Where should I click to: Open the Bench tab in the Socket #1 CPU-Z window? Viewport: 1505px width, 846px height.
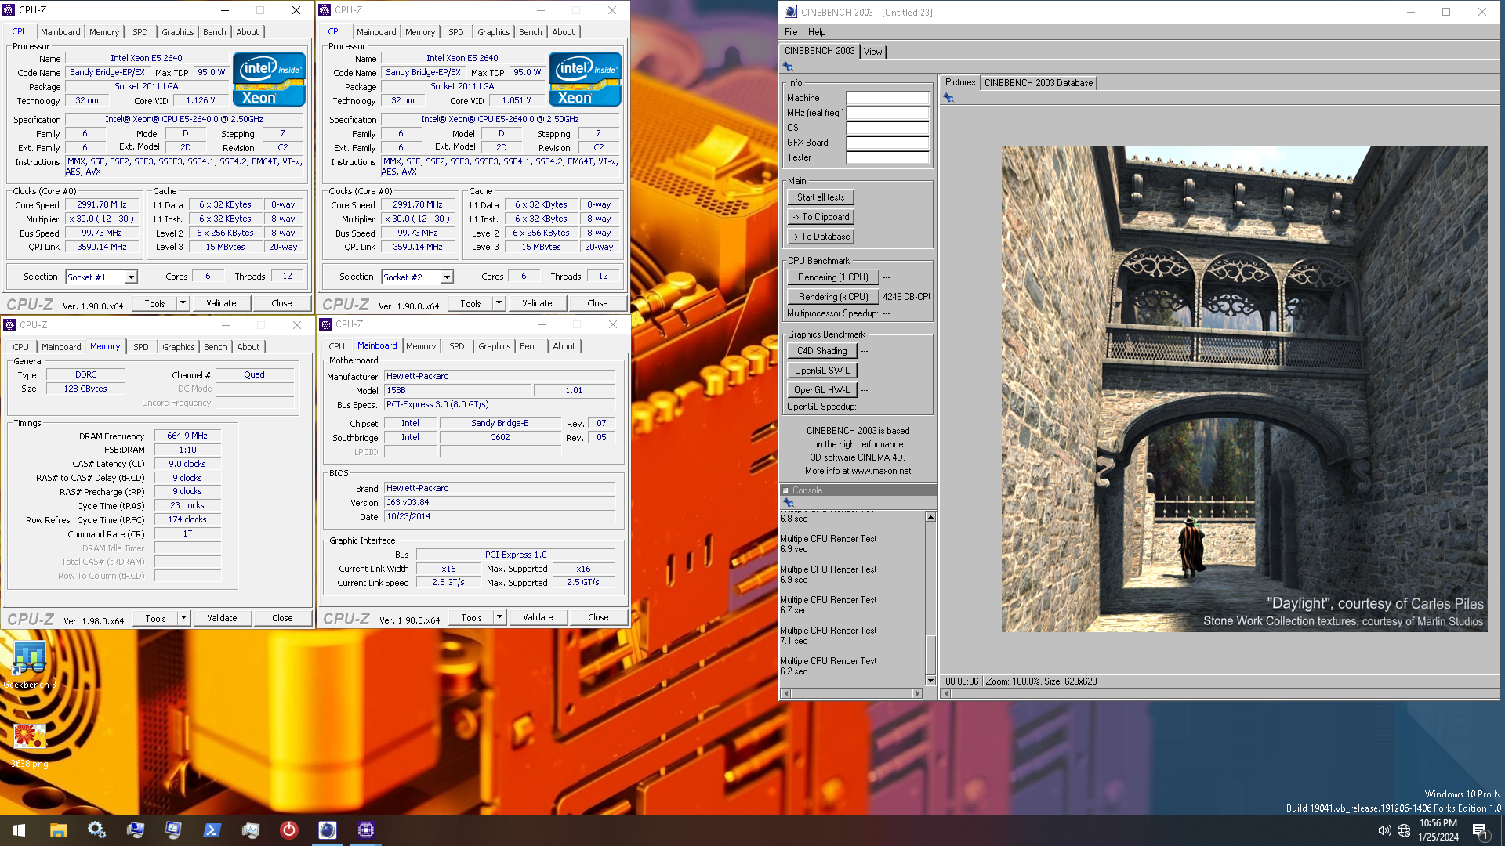[x=215, y=32]
